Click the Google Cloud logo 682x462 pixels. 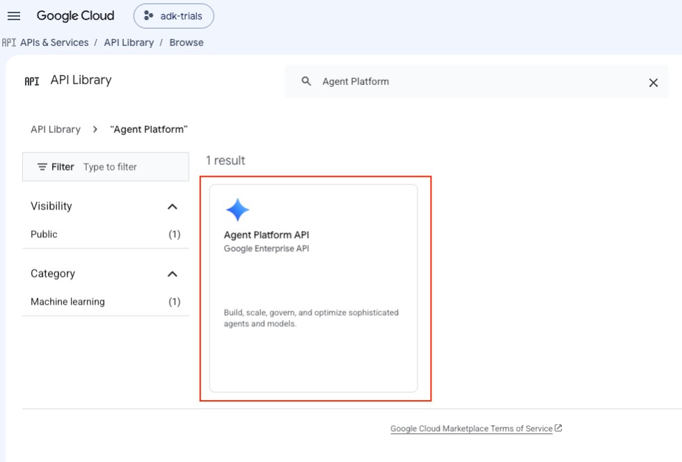tap(75, 16)
